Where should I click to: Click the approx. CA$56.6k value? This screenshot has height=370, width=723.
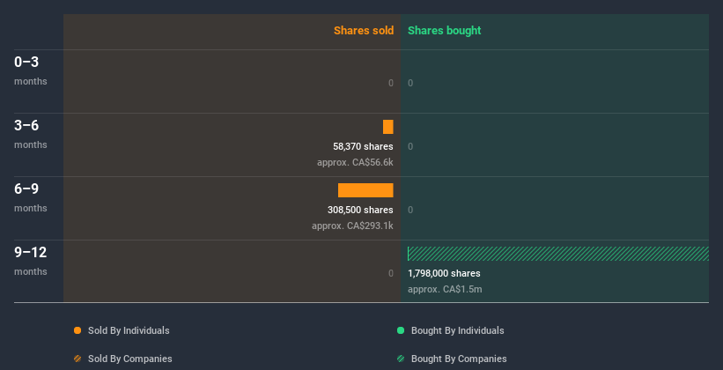[x=355, y=162]
